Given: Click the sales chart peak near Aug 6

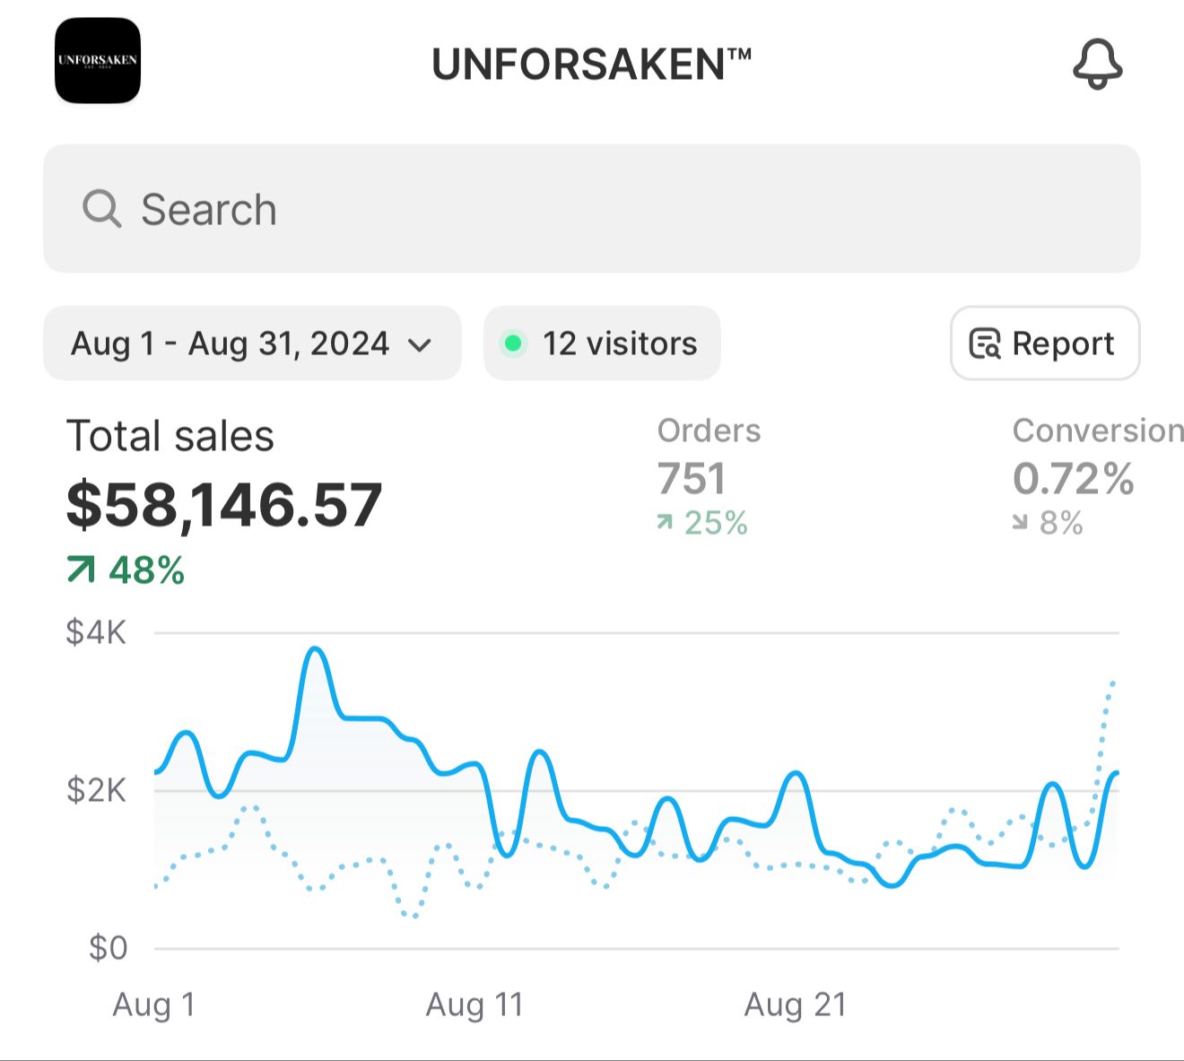Looking at the screenshot, I should click(315, 649).
